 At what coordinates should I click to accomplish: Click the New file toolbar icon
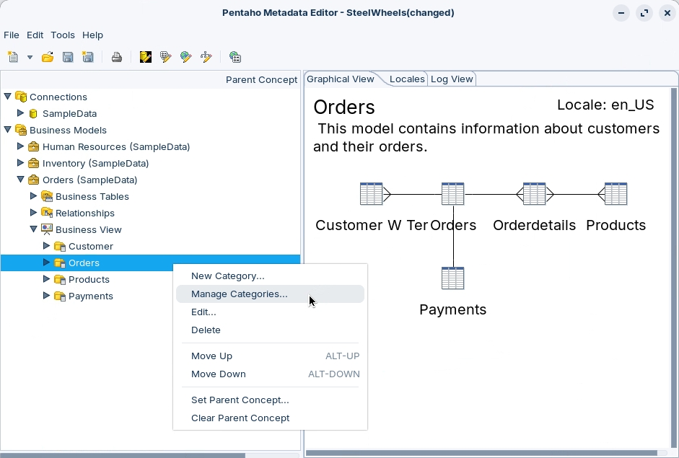click(x=13, y=57)
